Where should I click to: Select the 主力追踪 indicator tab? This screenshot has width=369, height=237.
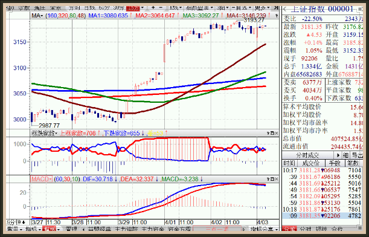(x=127, y=229)
